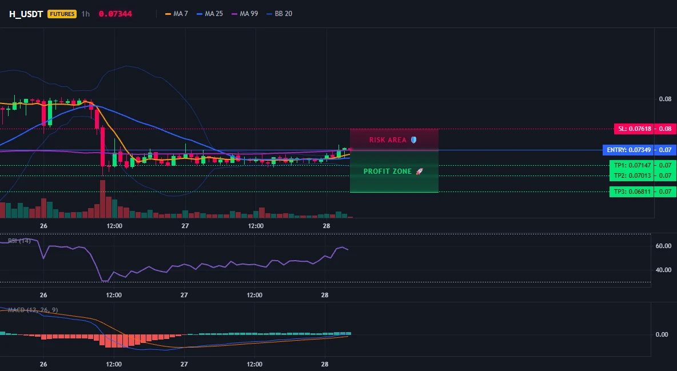The height and width of the screenshot is (371, 677).
Task: Click the SL: 0.07618 price tag
Action: (634, 129)
